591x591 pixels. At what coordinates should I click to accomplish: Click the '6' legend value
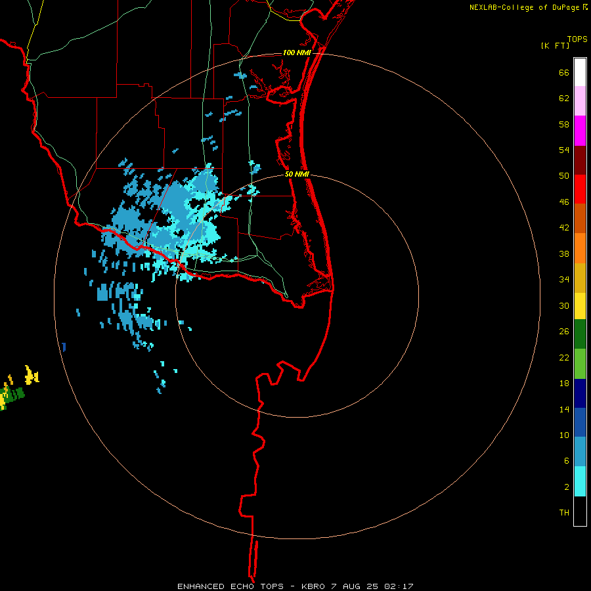567,461
